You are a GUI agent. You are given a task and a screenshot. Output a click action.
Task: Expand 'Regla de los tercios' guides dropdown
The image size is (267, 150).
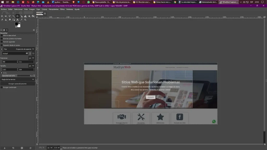pyautogui.click(x=17, y=79)
